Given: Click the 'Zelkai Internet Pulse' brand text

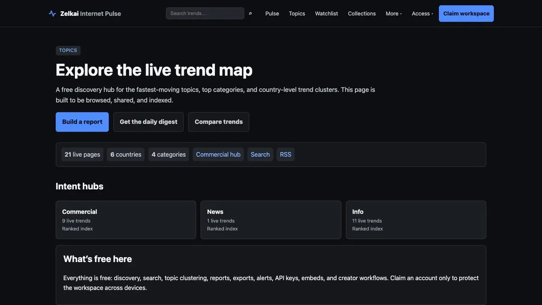Looking at the screenshot, I should [91, 14].
